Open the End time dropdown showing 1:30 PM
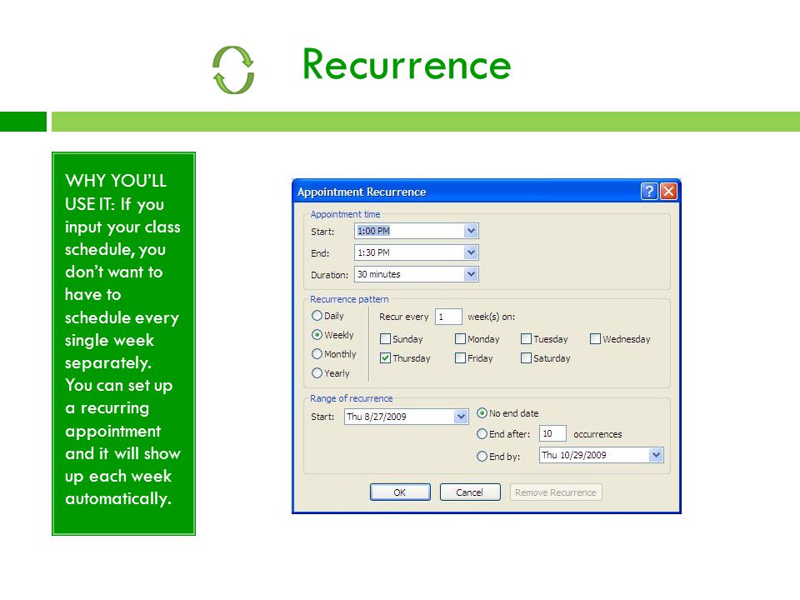 [x=471, y=252]
